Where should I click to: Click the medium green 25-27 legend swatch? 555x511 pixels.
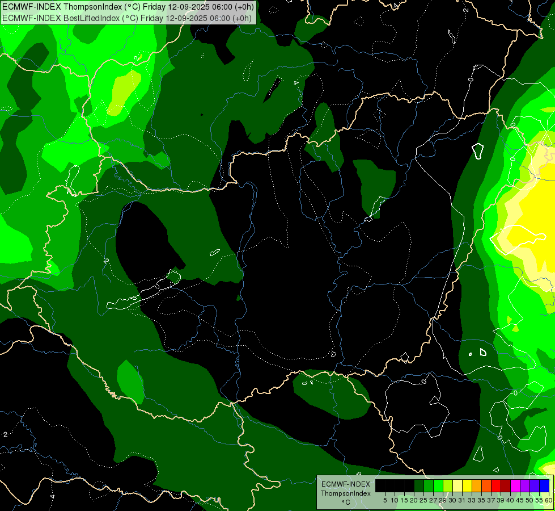click(429, 485)
